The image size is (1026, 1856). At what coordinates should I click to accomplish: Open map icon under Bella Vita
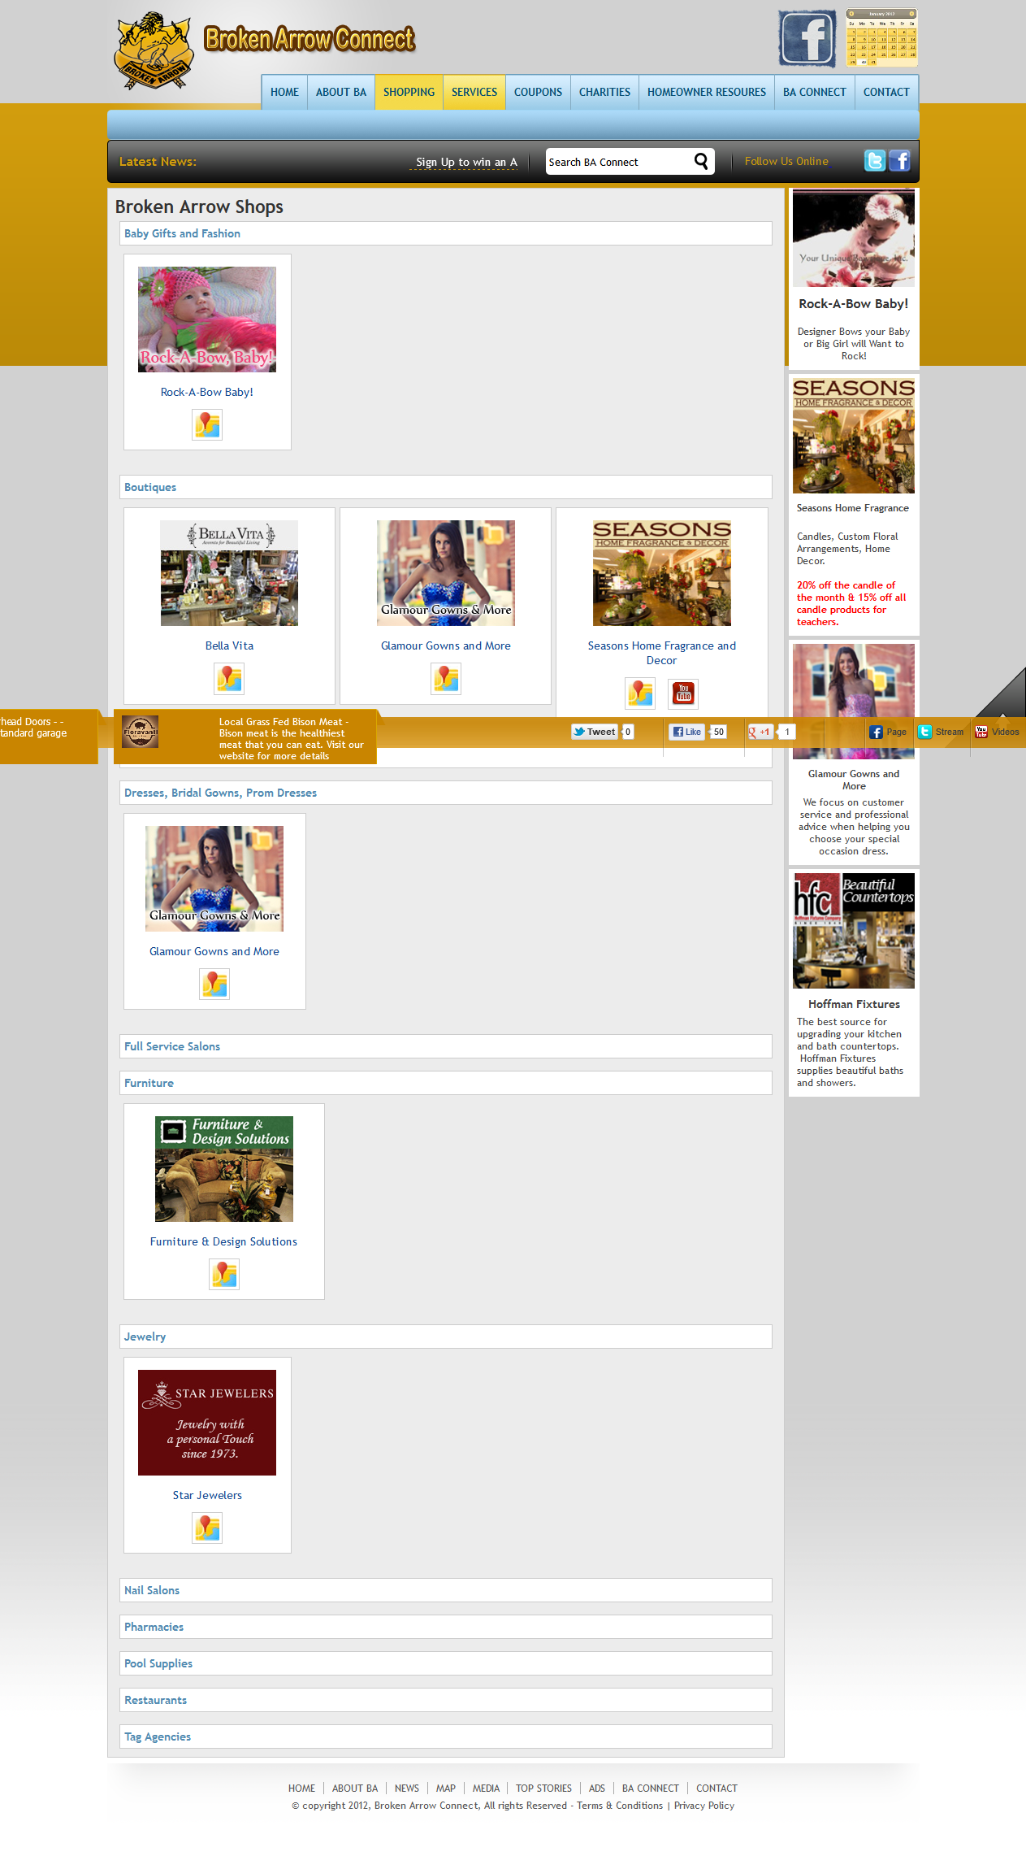click(229, 678)
